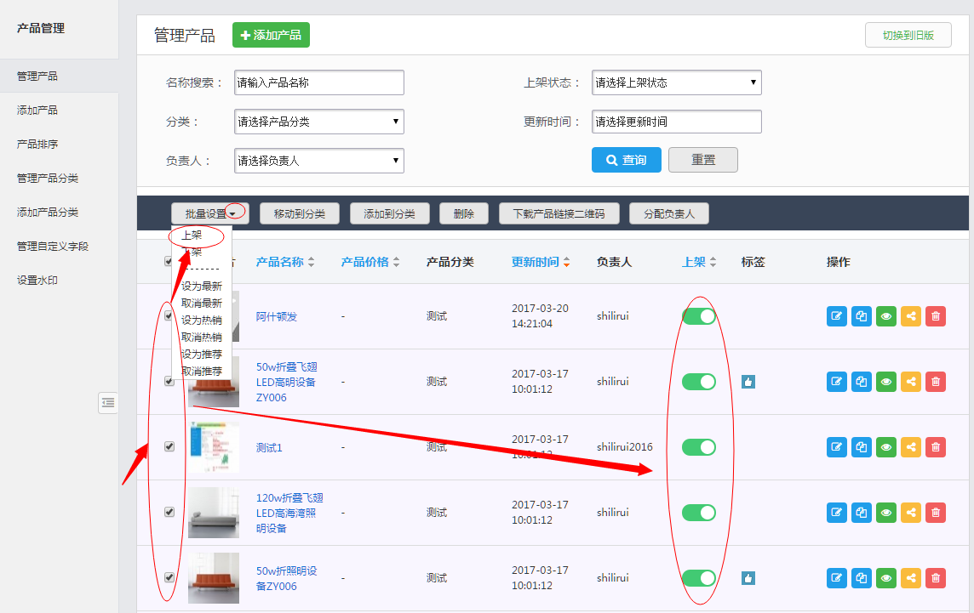Click the red delete icon for 50w折照明设备ZY006

(936, 578)
